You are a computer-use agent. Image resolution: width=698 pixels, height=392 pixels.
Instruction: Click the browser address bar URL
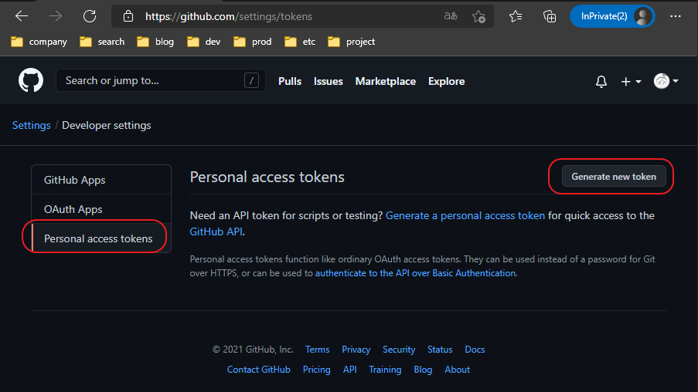[229, 16]
